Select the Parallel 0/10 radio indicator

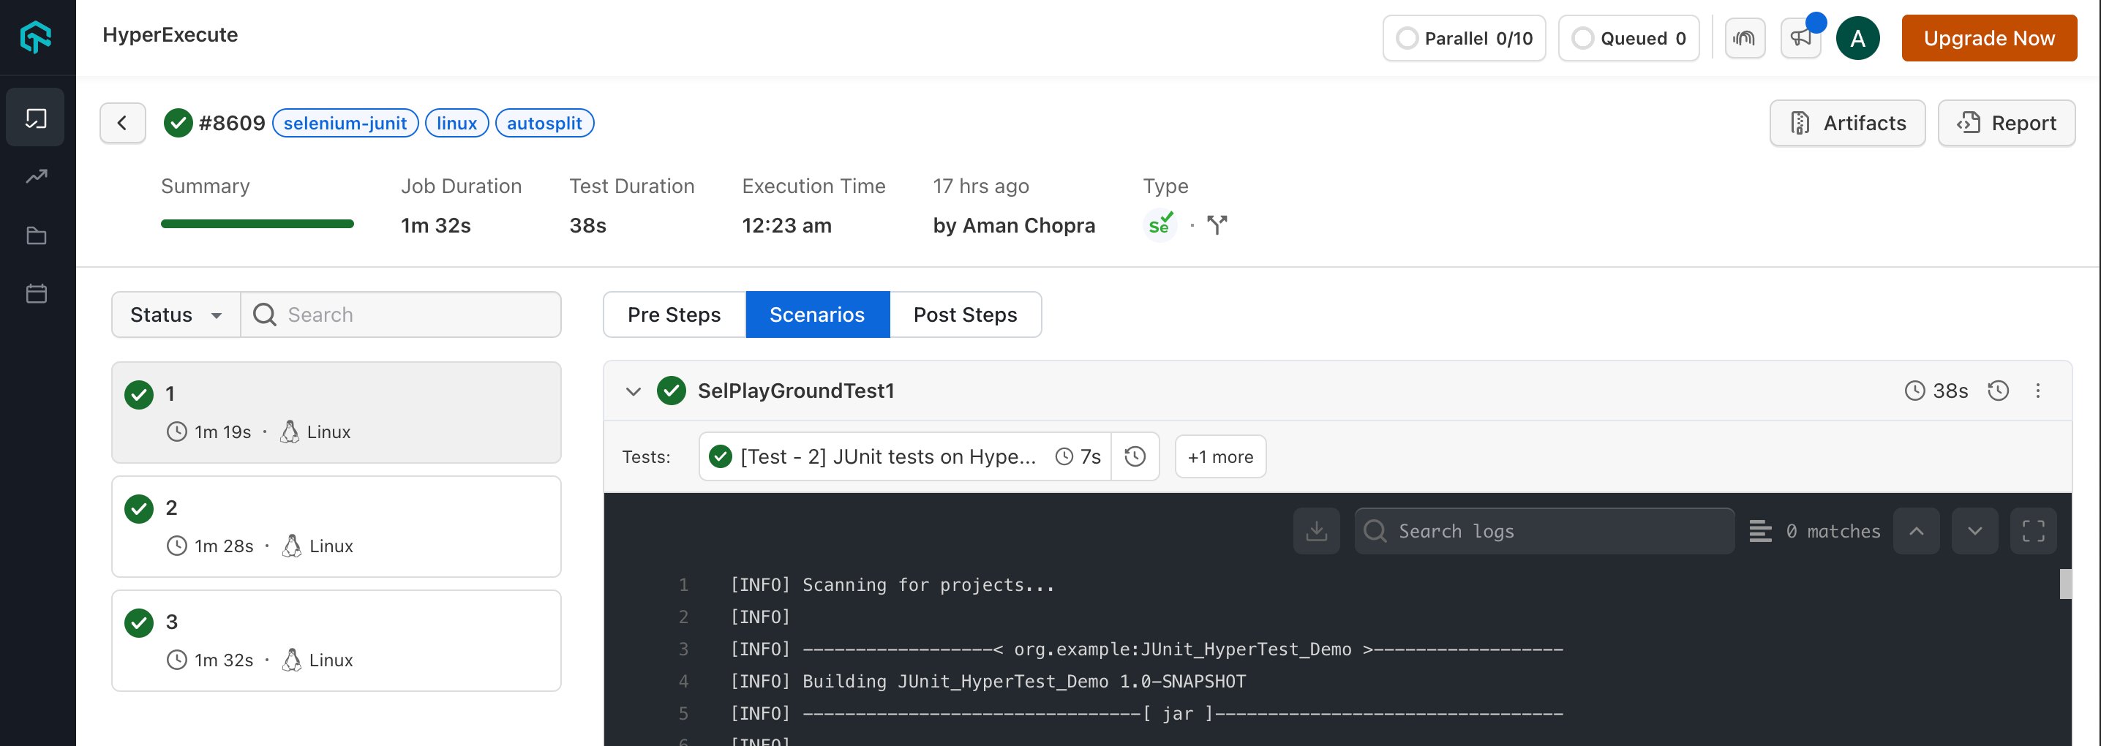[x=1407, y=37]
